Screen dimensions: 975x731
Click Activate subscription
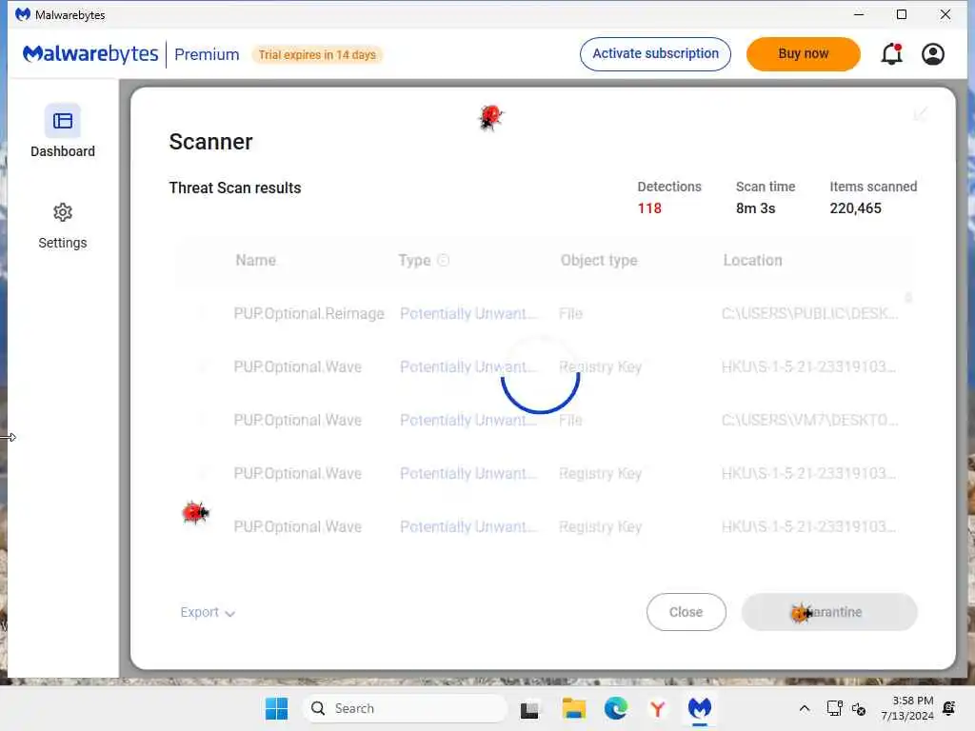655,54
